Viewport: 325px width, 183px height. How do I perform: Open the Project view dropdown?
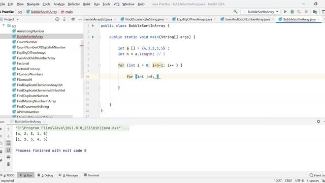17,19
